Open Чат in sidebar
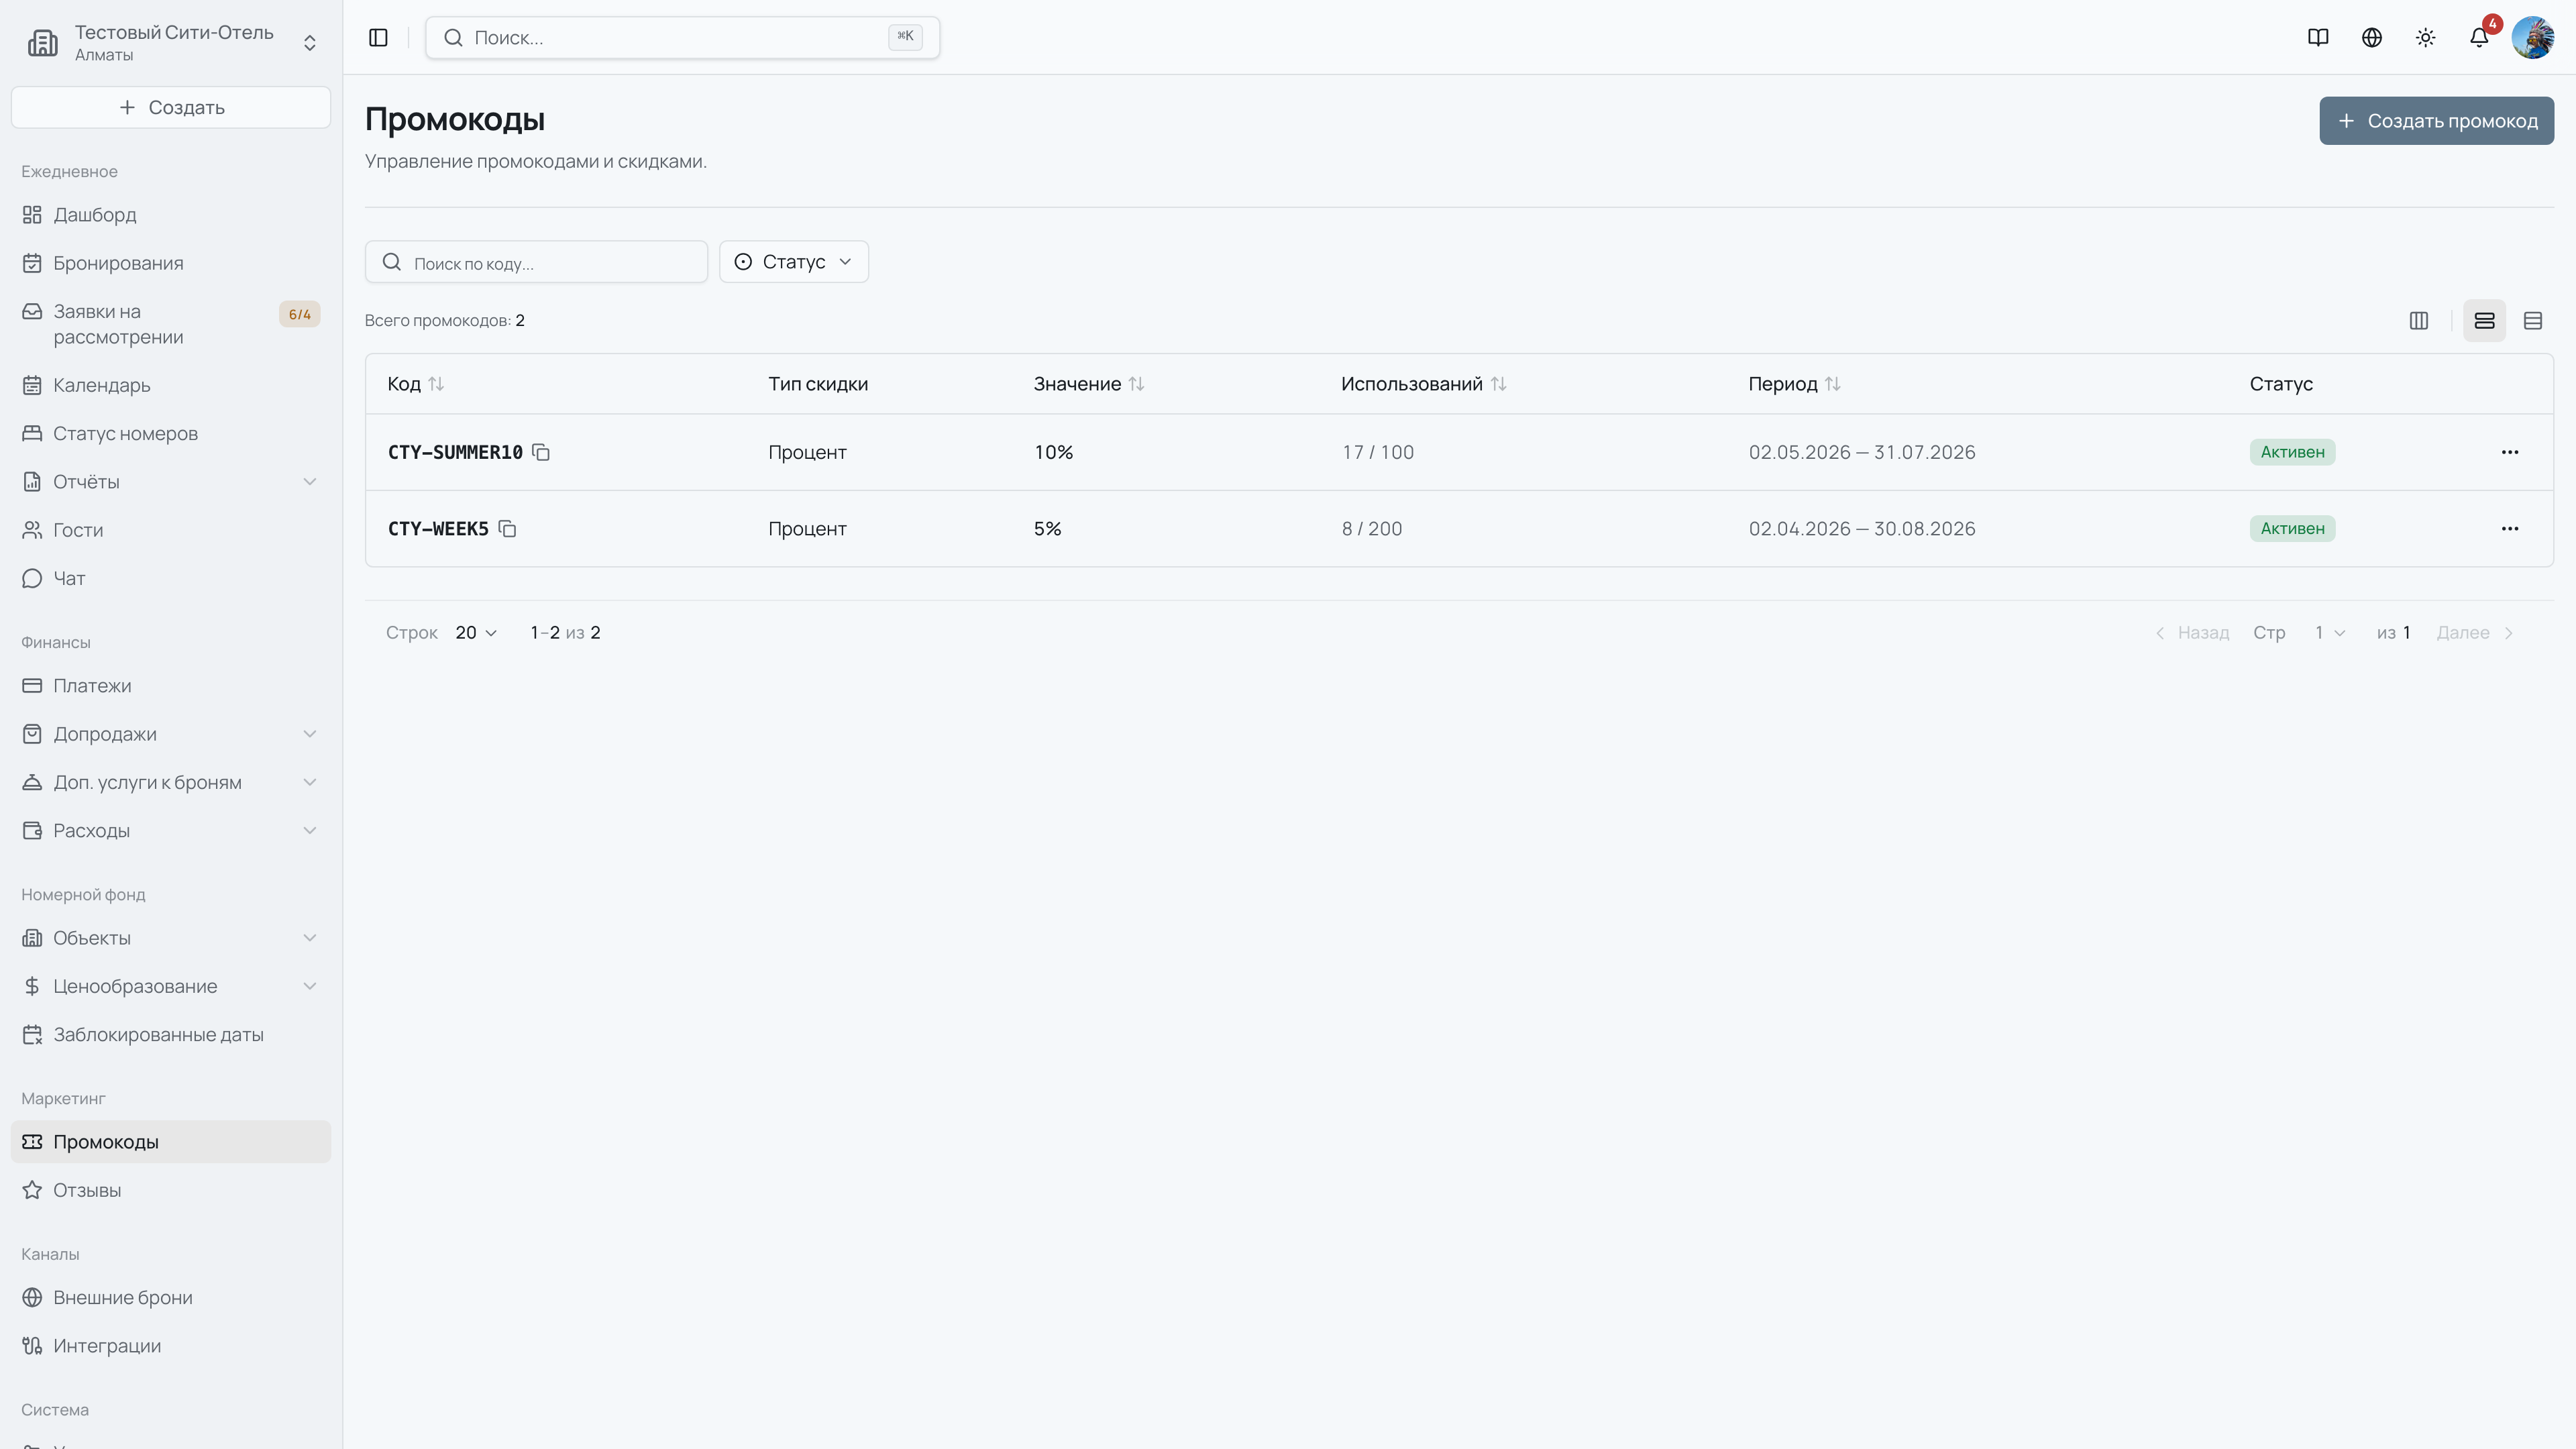The image size is (2576, 1449). click(171, 578)
